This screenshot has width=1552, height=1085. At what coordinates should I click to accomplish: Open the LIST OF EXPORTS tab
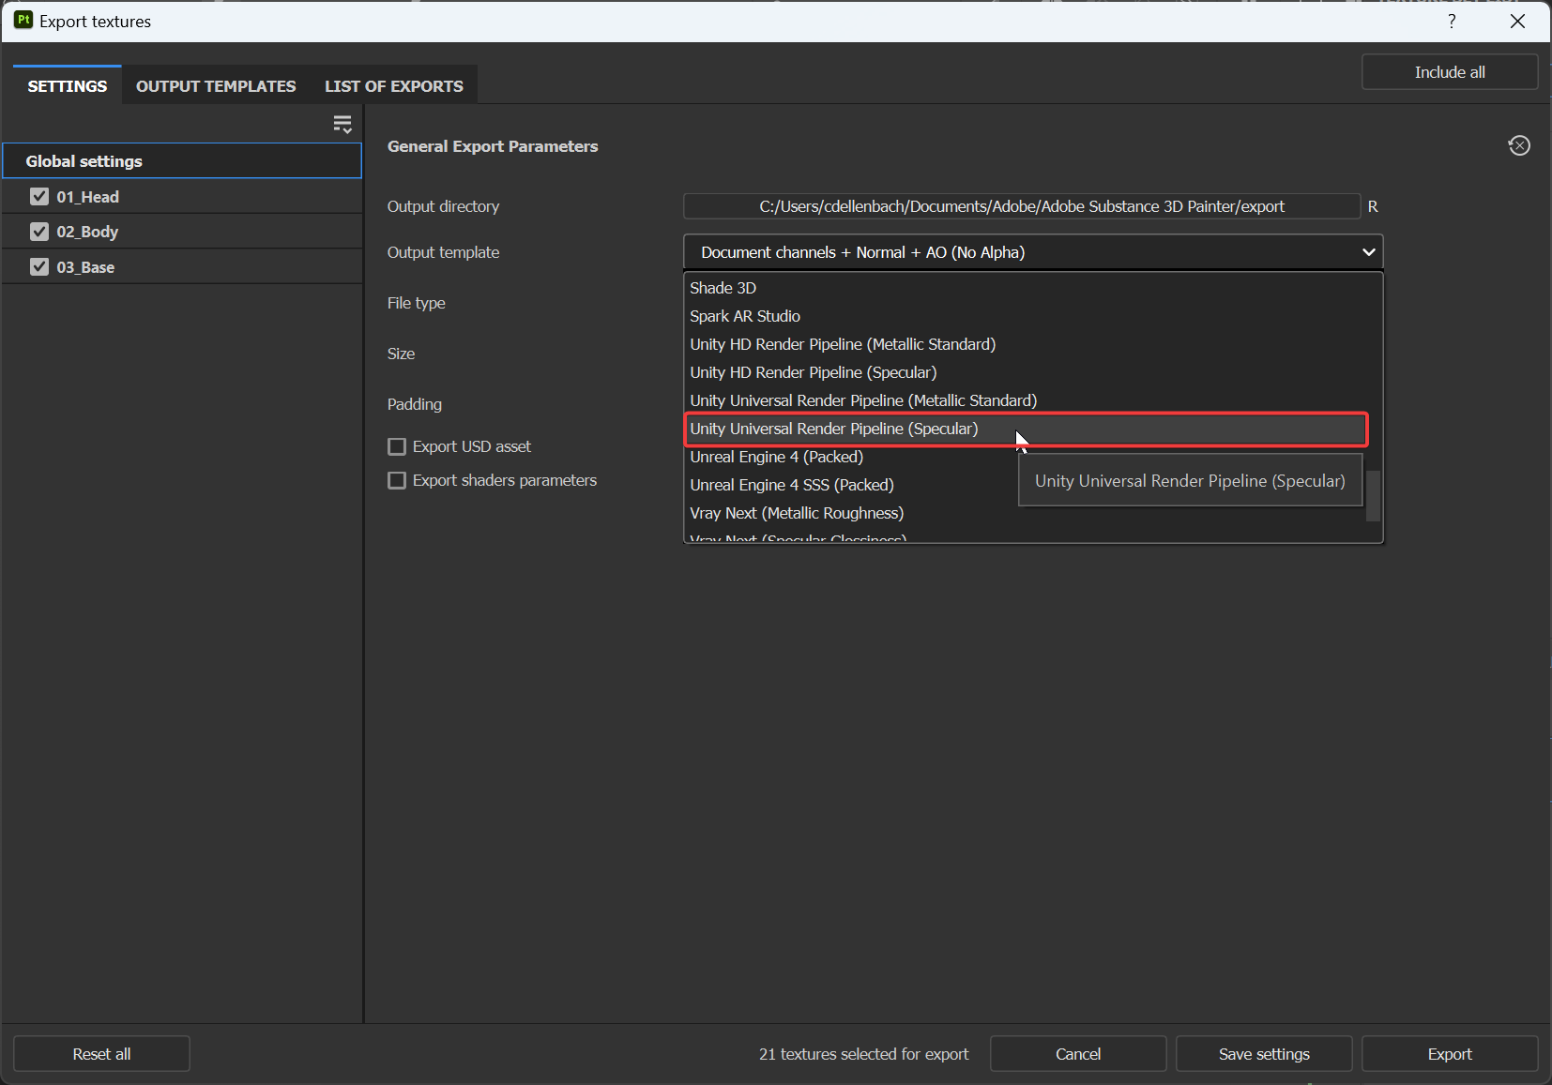(393, 85)
